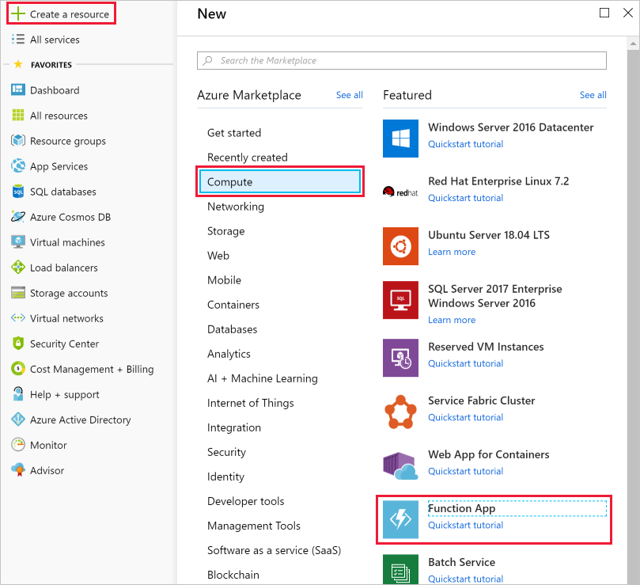Viewport: 640px width, 585px height.
Task: Click the Storage accounts icon
Action: pyautogui.click(x=18, y=293)
